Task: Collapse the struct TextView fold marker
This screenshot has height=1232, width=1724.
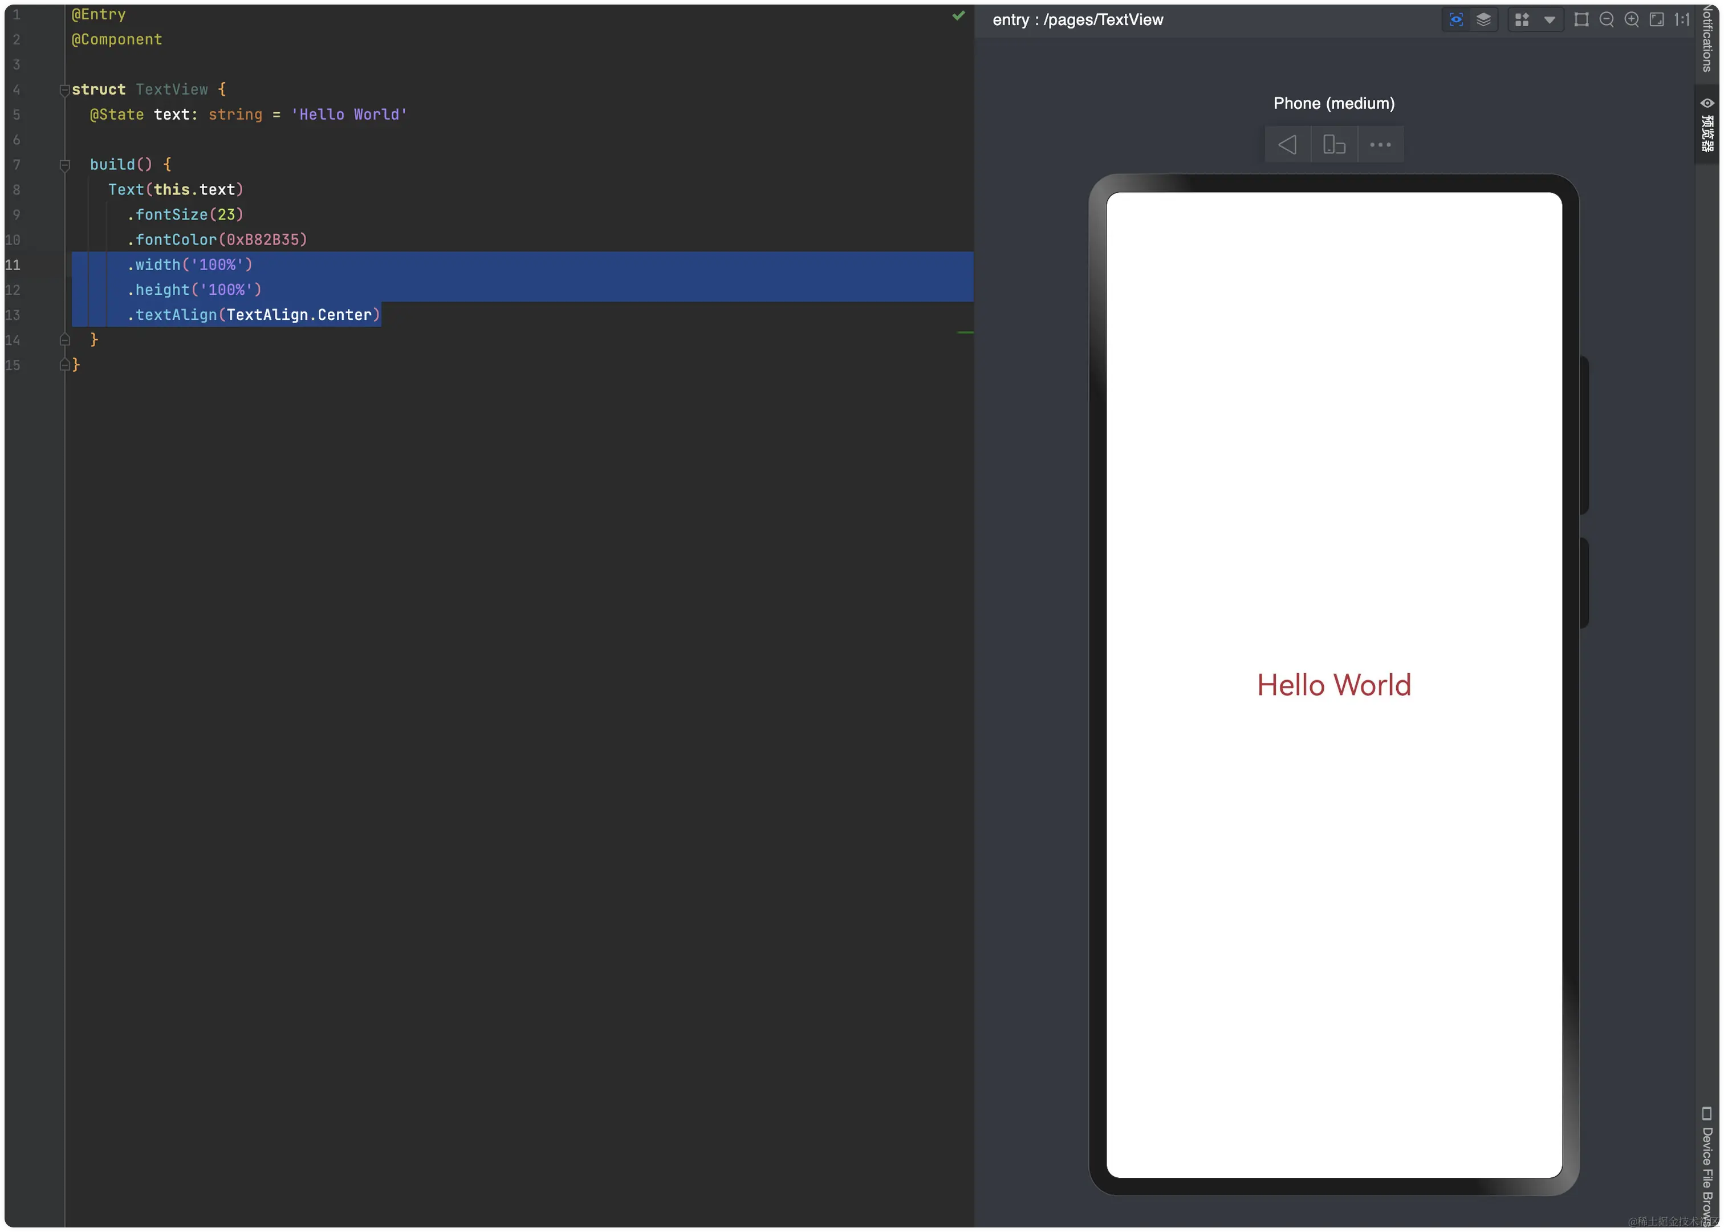Action: pos(64,90)
